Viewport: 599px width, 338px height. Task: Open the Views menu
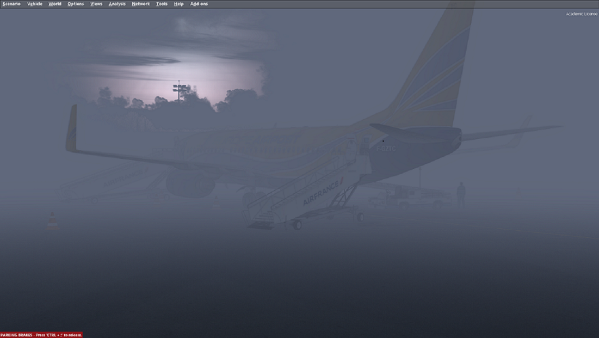[x=96, y=4]
